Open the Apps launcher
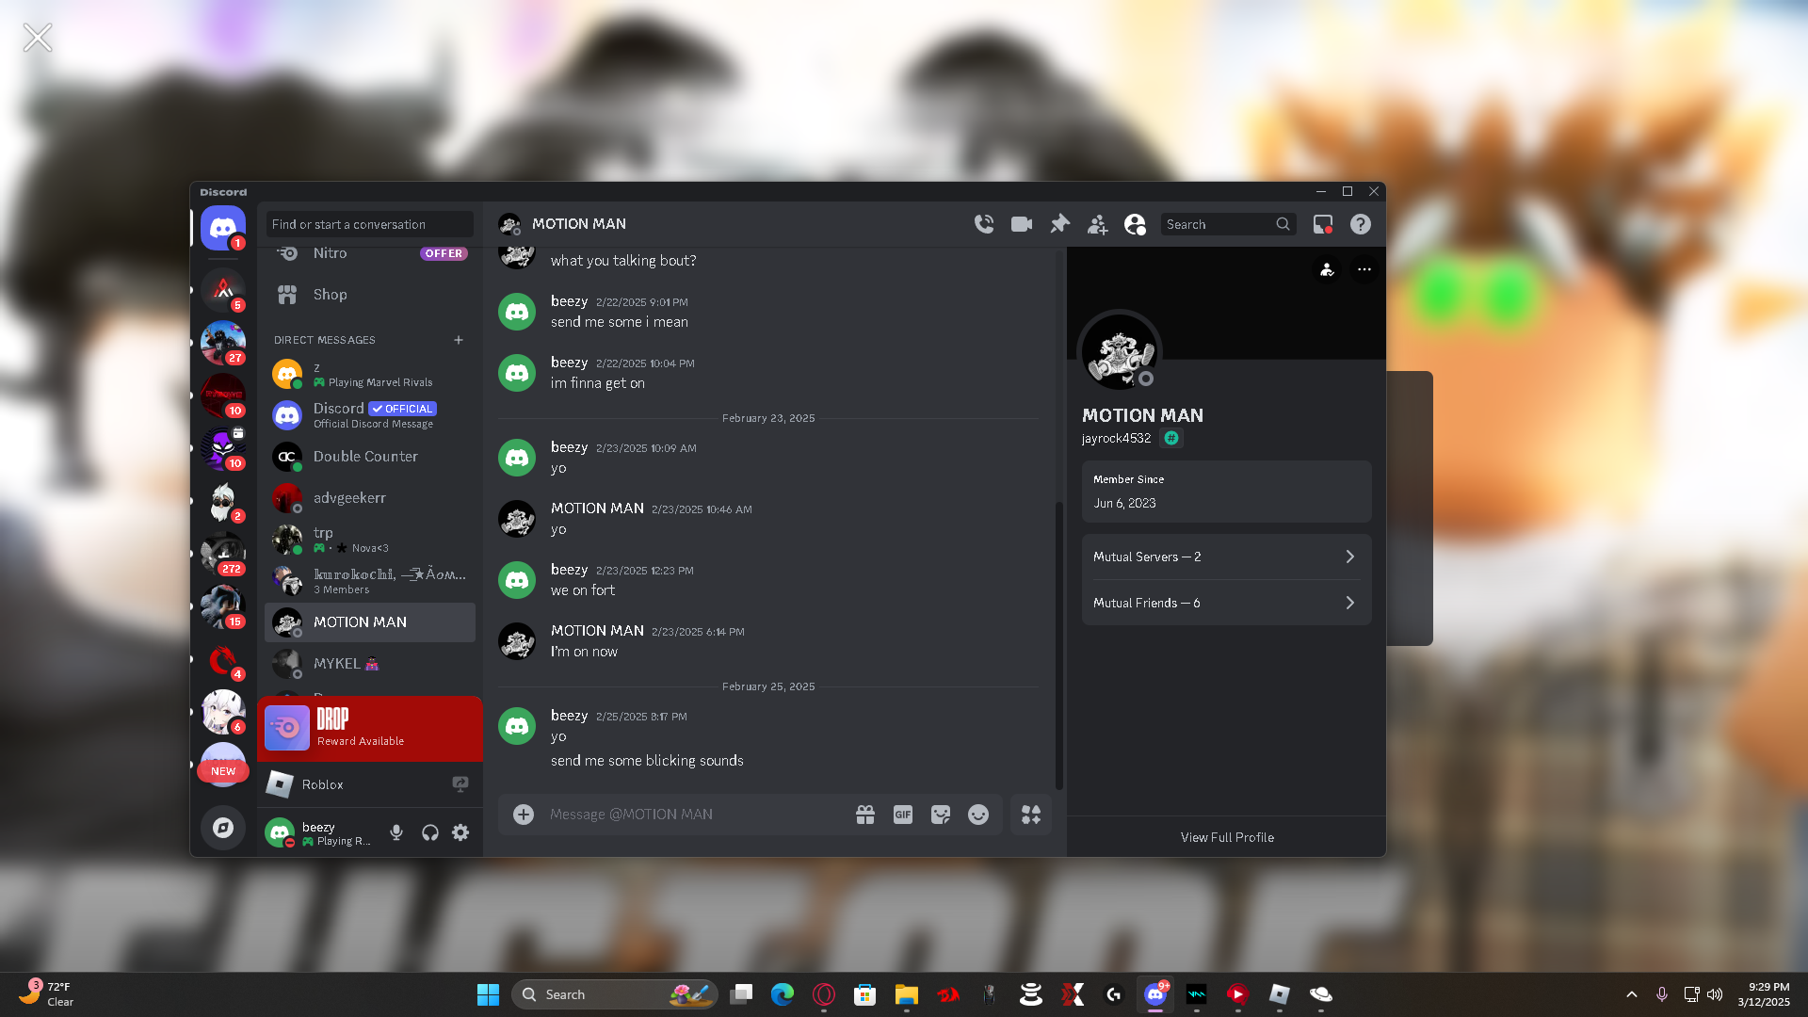The image size is (1808, 1017). 1031,815
